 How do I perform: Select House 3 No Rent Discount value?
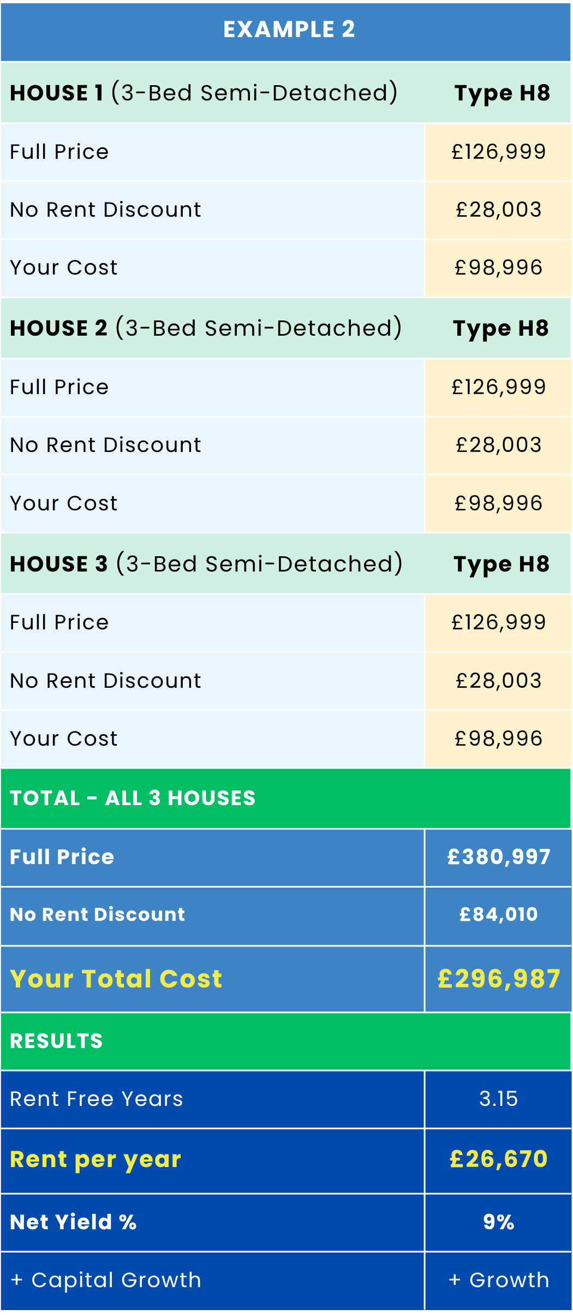498,681
